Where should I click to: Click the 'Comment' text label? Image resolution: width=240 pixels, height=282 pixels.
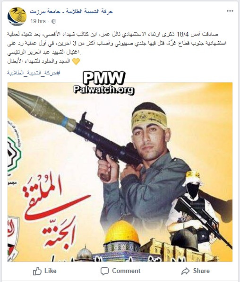click(x=126, y=271)
